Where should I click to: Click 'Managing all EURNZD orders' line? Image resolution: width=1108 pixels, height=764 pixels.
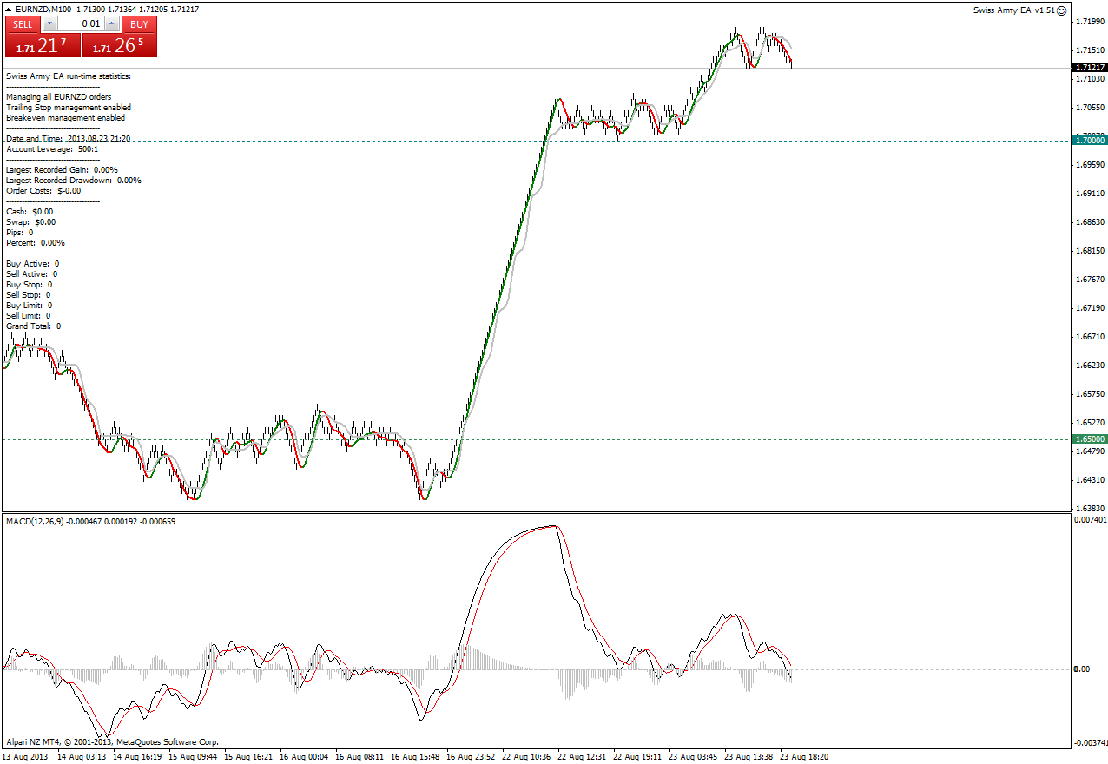58,97
